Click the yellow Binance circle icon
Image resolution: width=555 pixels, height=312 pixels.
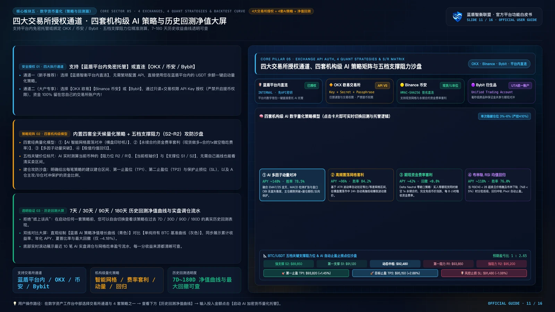pos(402,85)
